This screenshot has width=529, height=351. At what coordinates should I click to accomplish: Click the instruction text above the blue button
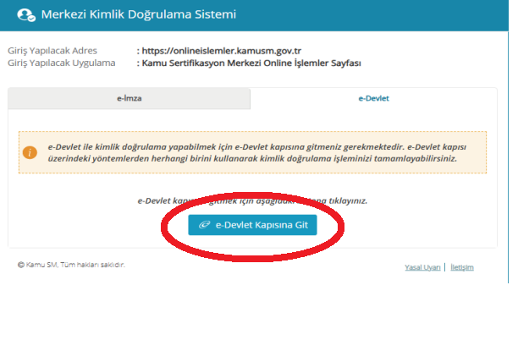pyautogui.click(x=252, y=201)
